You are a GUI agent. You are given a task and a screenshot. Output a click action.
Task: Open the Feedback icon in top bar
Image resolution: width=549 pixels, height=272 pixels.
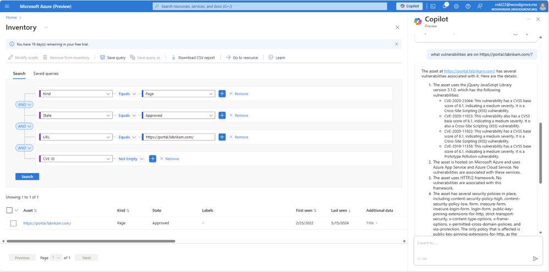coord(480,6)
